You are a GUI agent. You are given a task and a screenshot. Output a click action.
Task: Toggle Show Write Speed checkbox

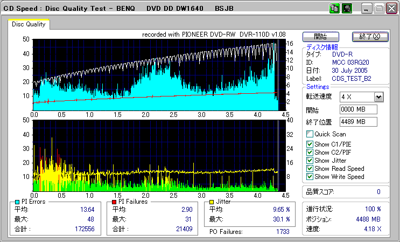point(310,176)
